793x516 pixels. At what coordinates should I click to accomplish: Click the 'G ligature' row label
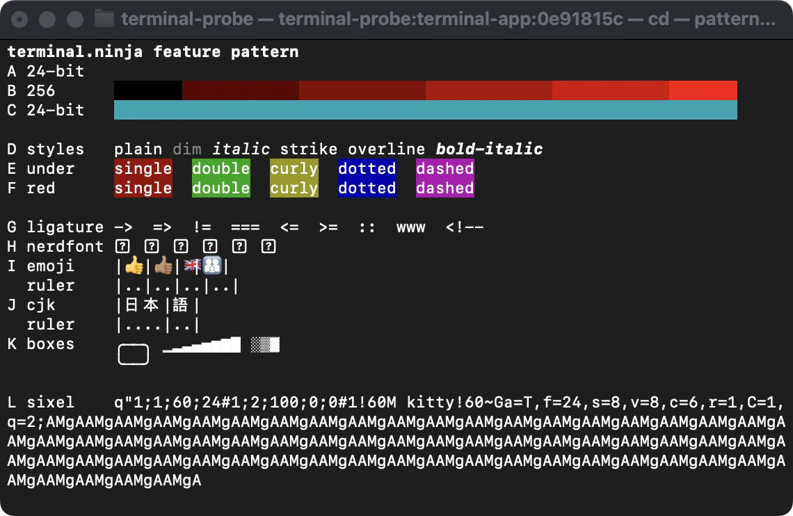[x=55, y=227]
